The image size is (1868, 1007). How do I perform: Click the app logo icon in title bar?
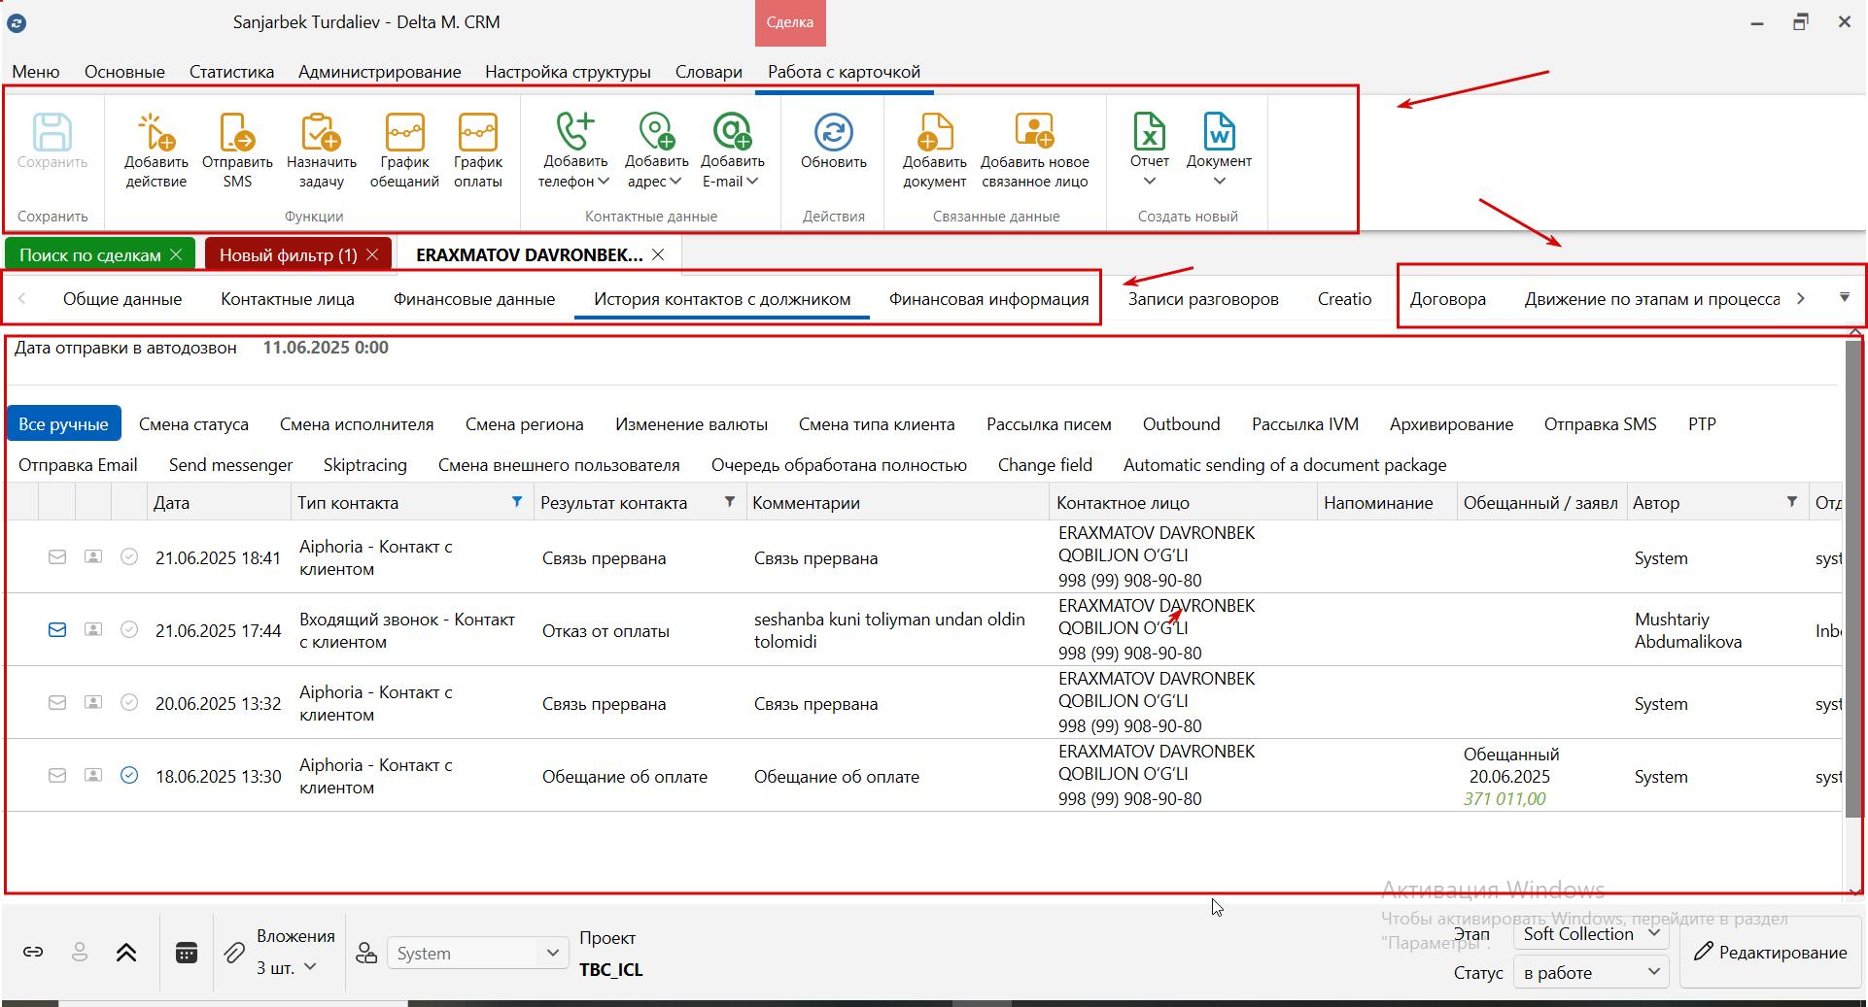[17, 22]
